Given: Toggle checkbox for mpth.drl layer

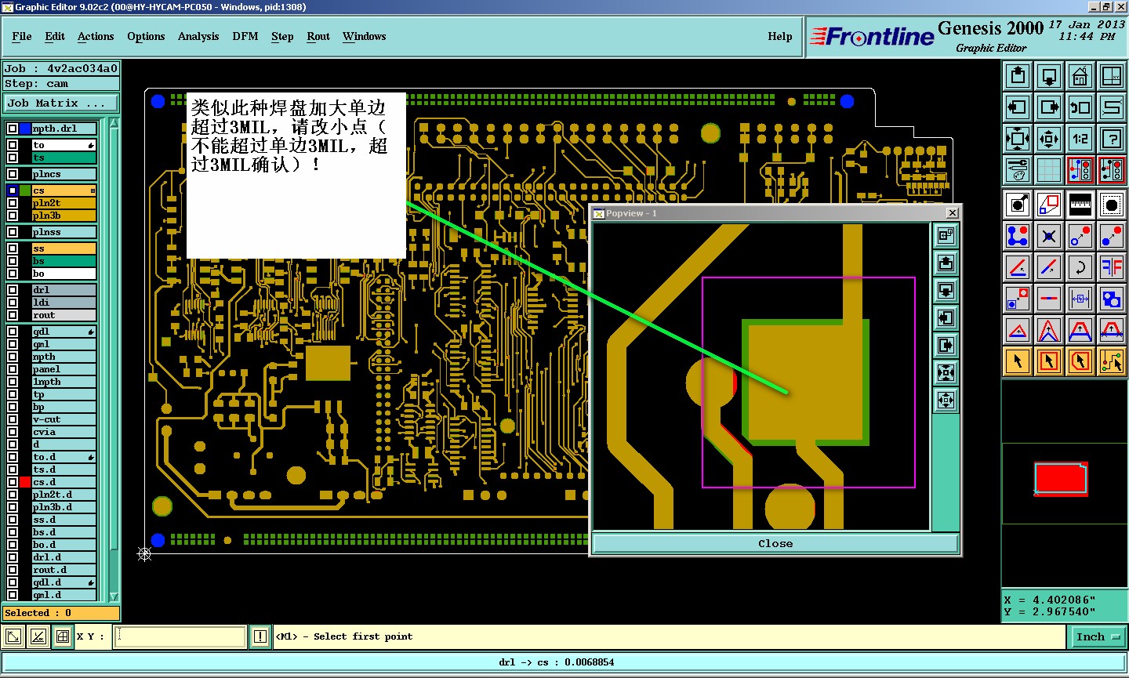Looking at the screenshot, I should pos(13,129).
